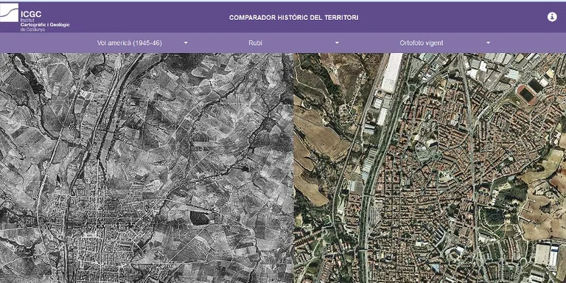Click the Comparador Històric del Territori title

pyautogui.click(x=294, y=18)
